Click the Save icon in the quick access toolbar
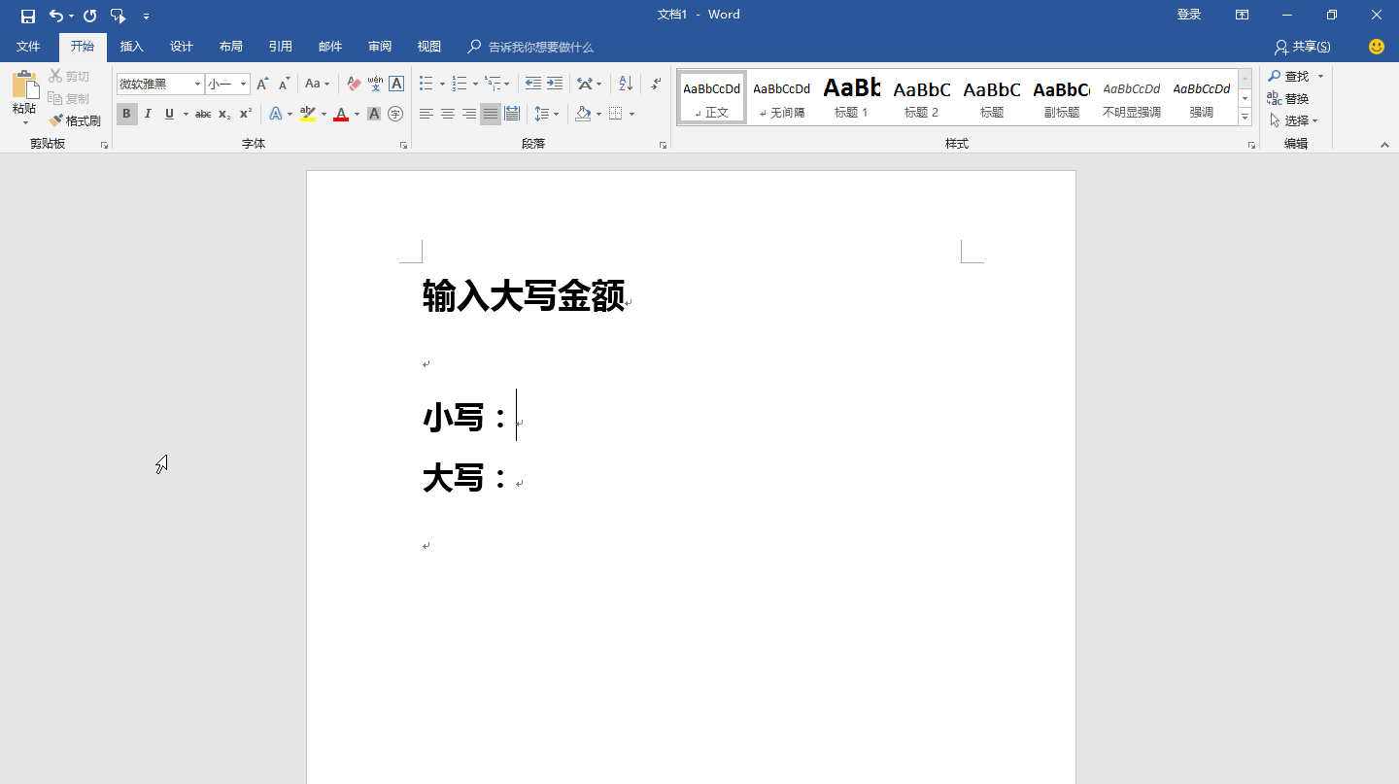 (28, 15)
